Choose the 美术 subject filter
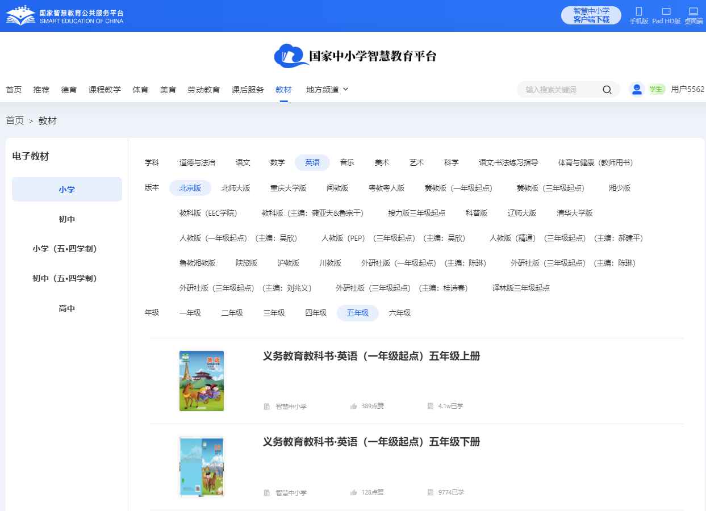This screenshot has width=706, height=511. [x=382, y=162]
